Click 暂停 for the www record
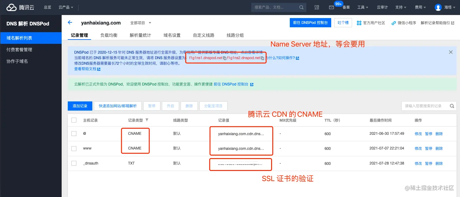 [x=429, y=149]
